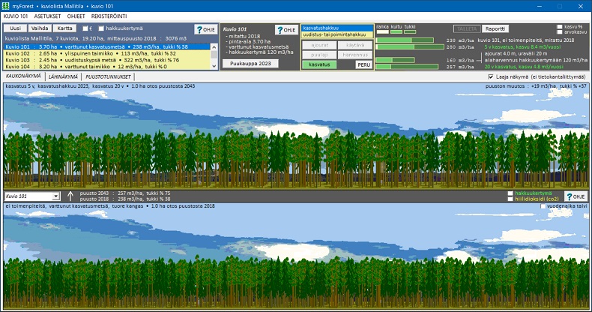Viewport: 592px width, 312px height.
Task: Select Kuvio 103 uudistuskypsä metsä in list
Action: click(105, 60)
